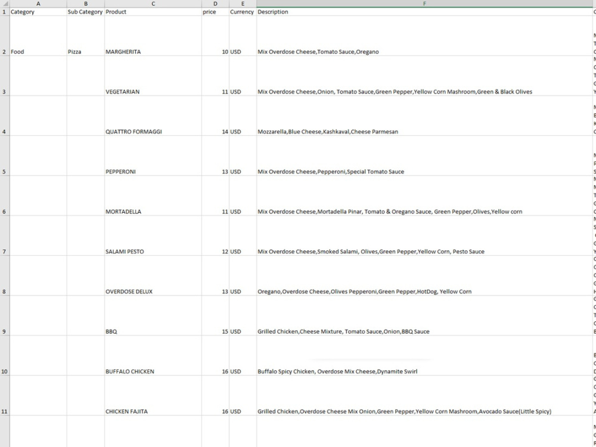Click USD currency cell in MARGHERITA row
Viewport: 596px width, 447px height.
pyautogui.click(x=243, y=36)
